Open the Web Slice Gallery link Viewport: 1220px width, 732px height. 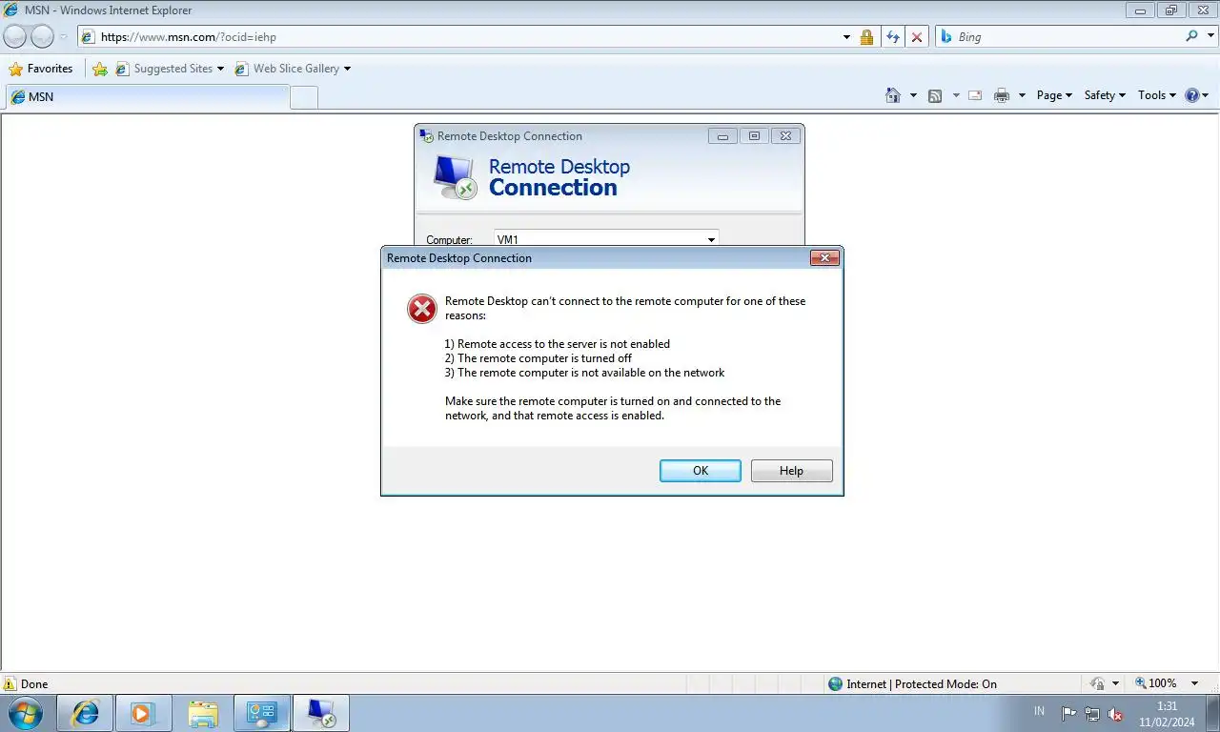pos(293,69)
